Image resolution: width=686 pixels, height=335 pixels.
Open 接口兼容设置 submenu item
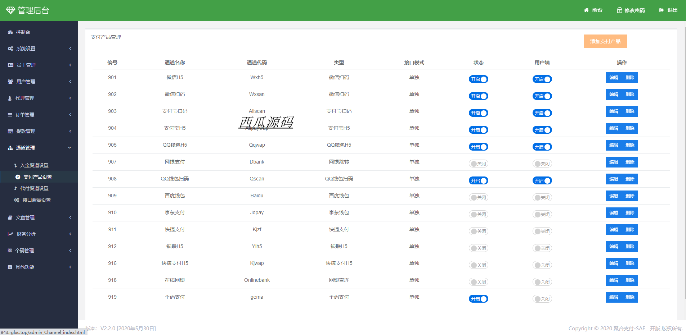click(39, 200)
